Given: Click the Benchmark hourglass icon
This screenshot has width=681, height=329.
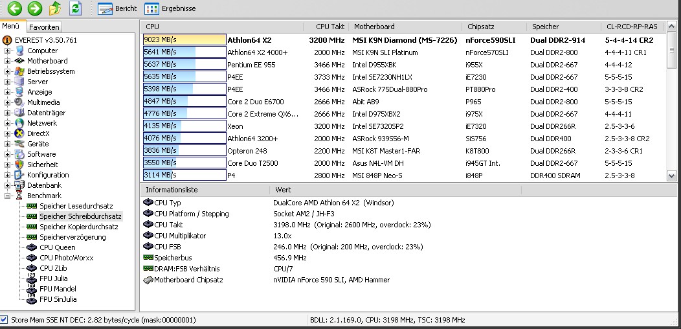Looking at the screenshot, I should [x=19, y=196].
